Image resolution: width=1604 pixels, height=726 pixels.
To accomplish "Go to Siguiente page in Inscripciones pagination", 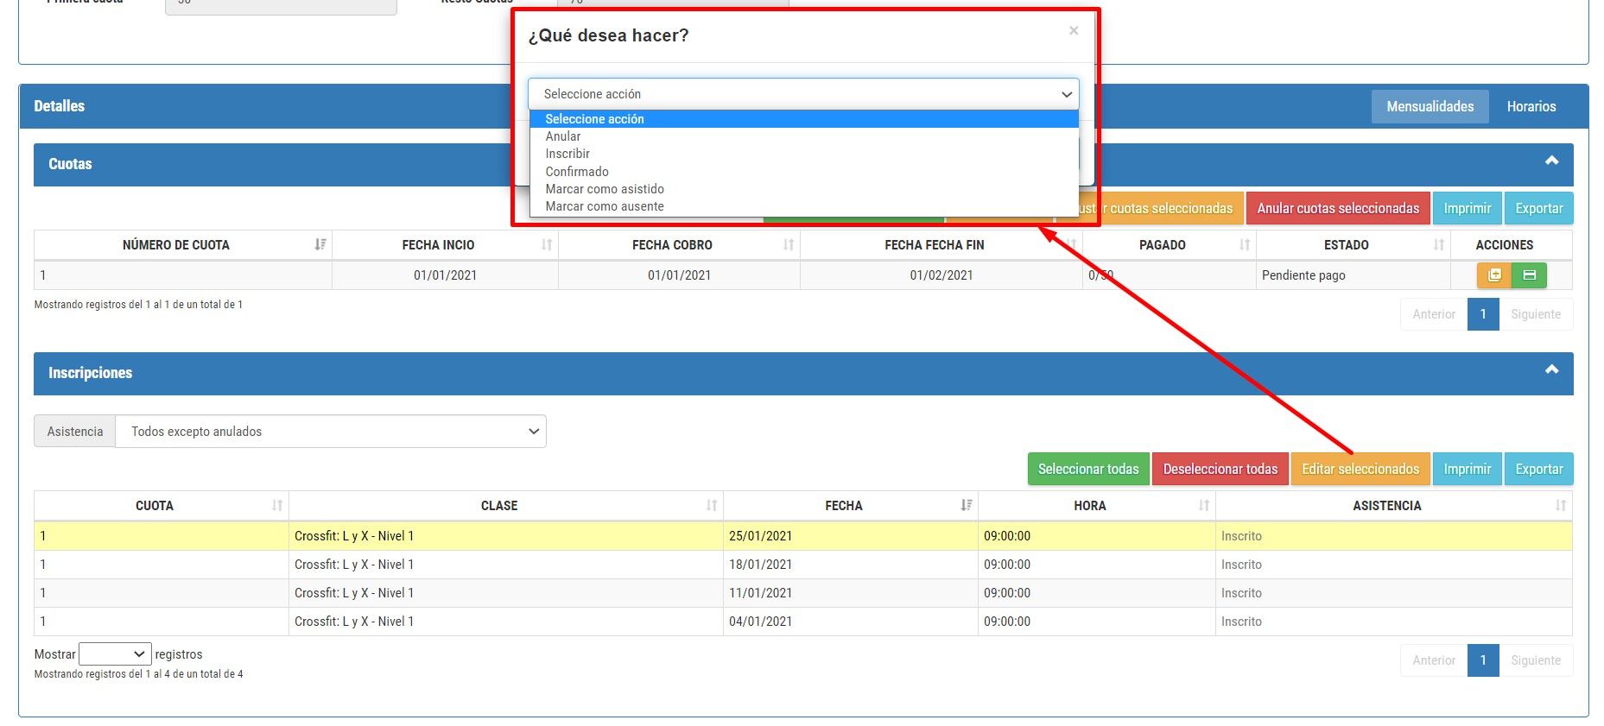I will pos(1536,660).
